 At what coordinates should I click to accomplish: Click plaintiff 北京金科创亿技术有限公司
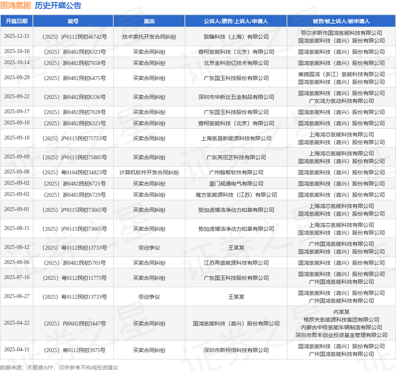[x=236, y=63]
